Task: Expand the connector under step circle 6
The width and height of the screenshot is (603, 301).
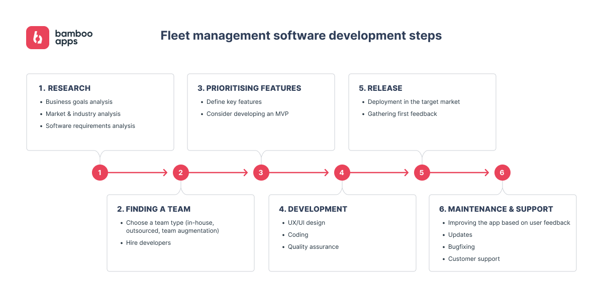Action: [x=502, y=185]
